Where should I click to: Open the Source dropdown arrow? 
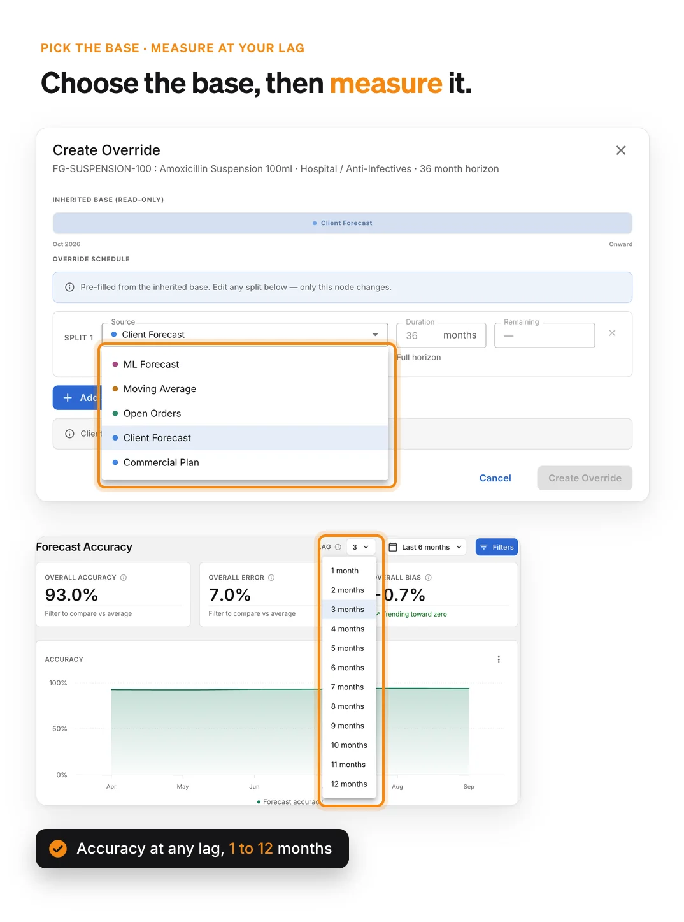(x=375, y=335)
